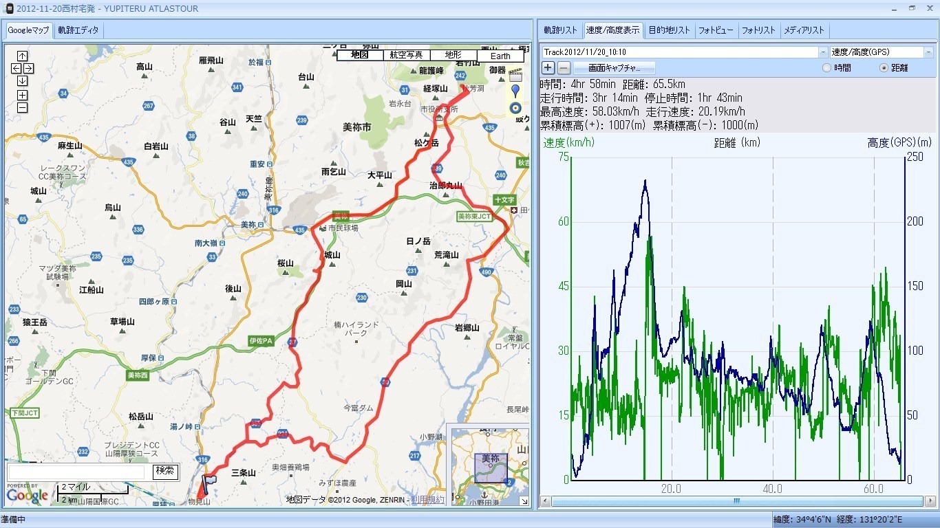Open the 軌跡リスト tab

point(560,30)
